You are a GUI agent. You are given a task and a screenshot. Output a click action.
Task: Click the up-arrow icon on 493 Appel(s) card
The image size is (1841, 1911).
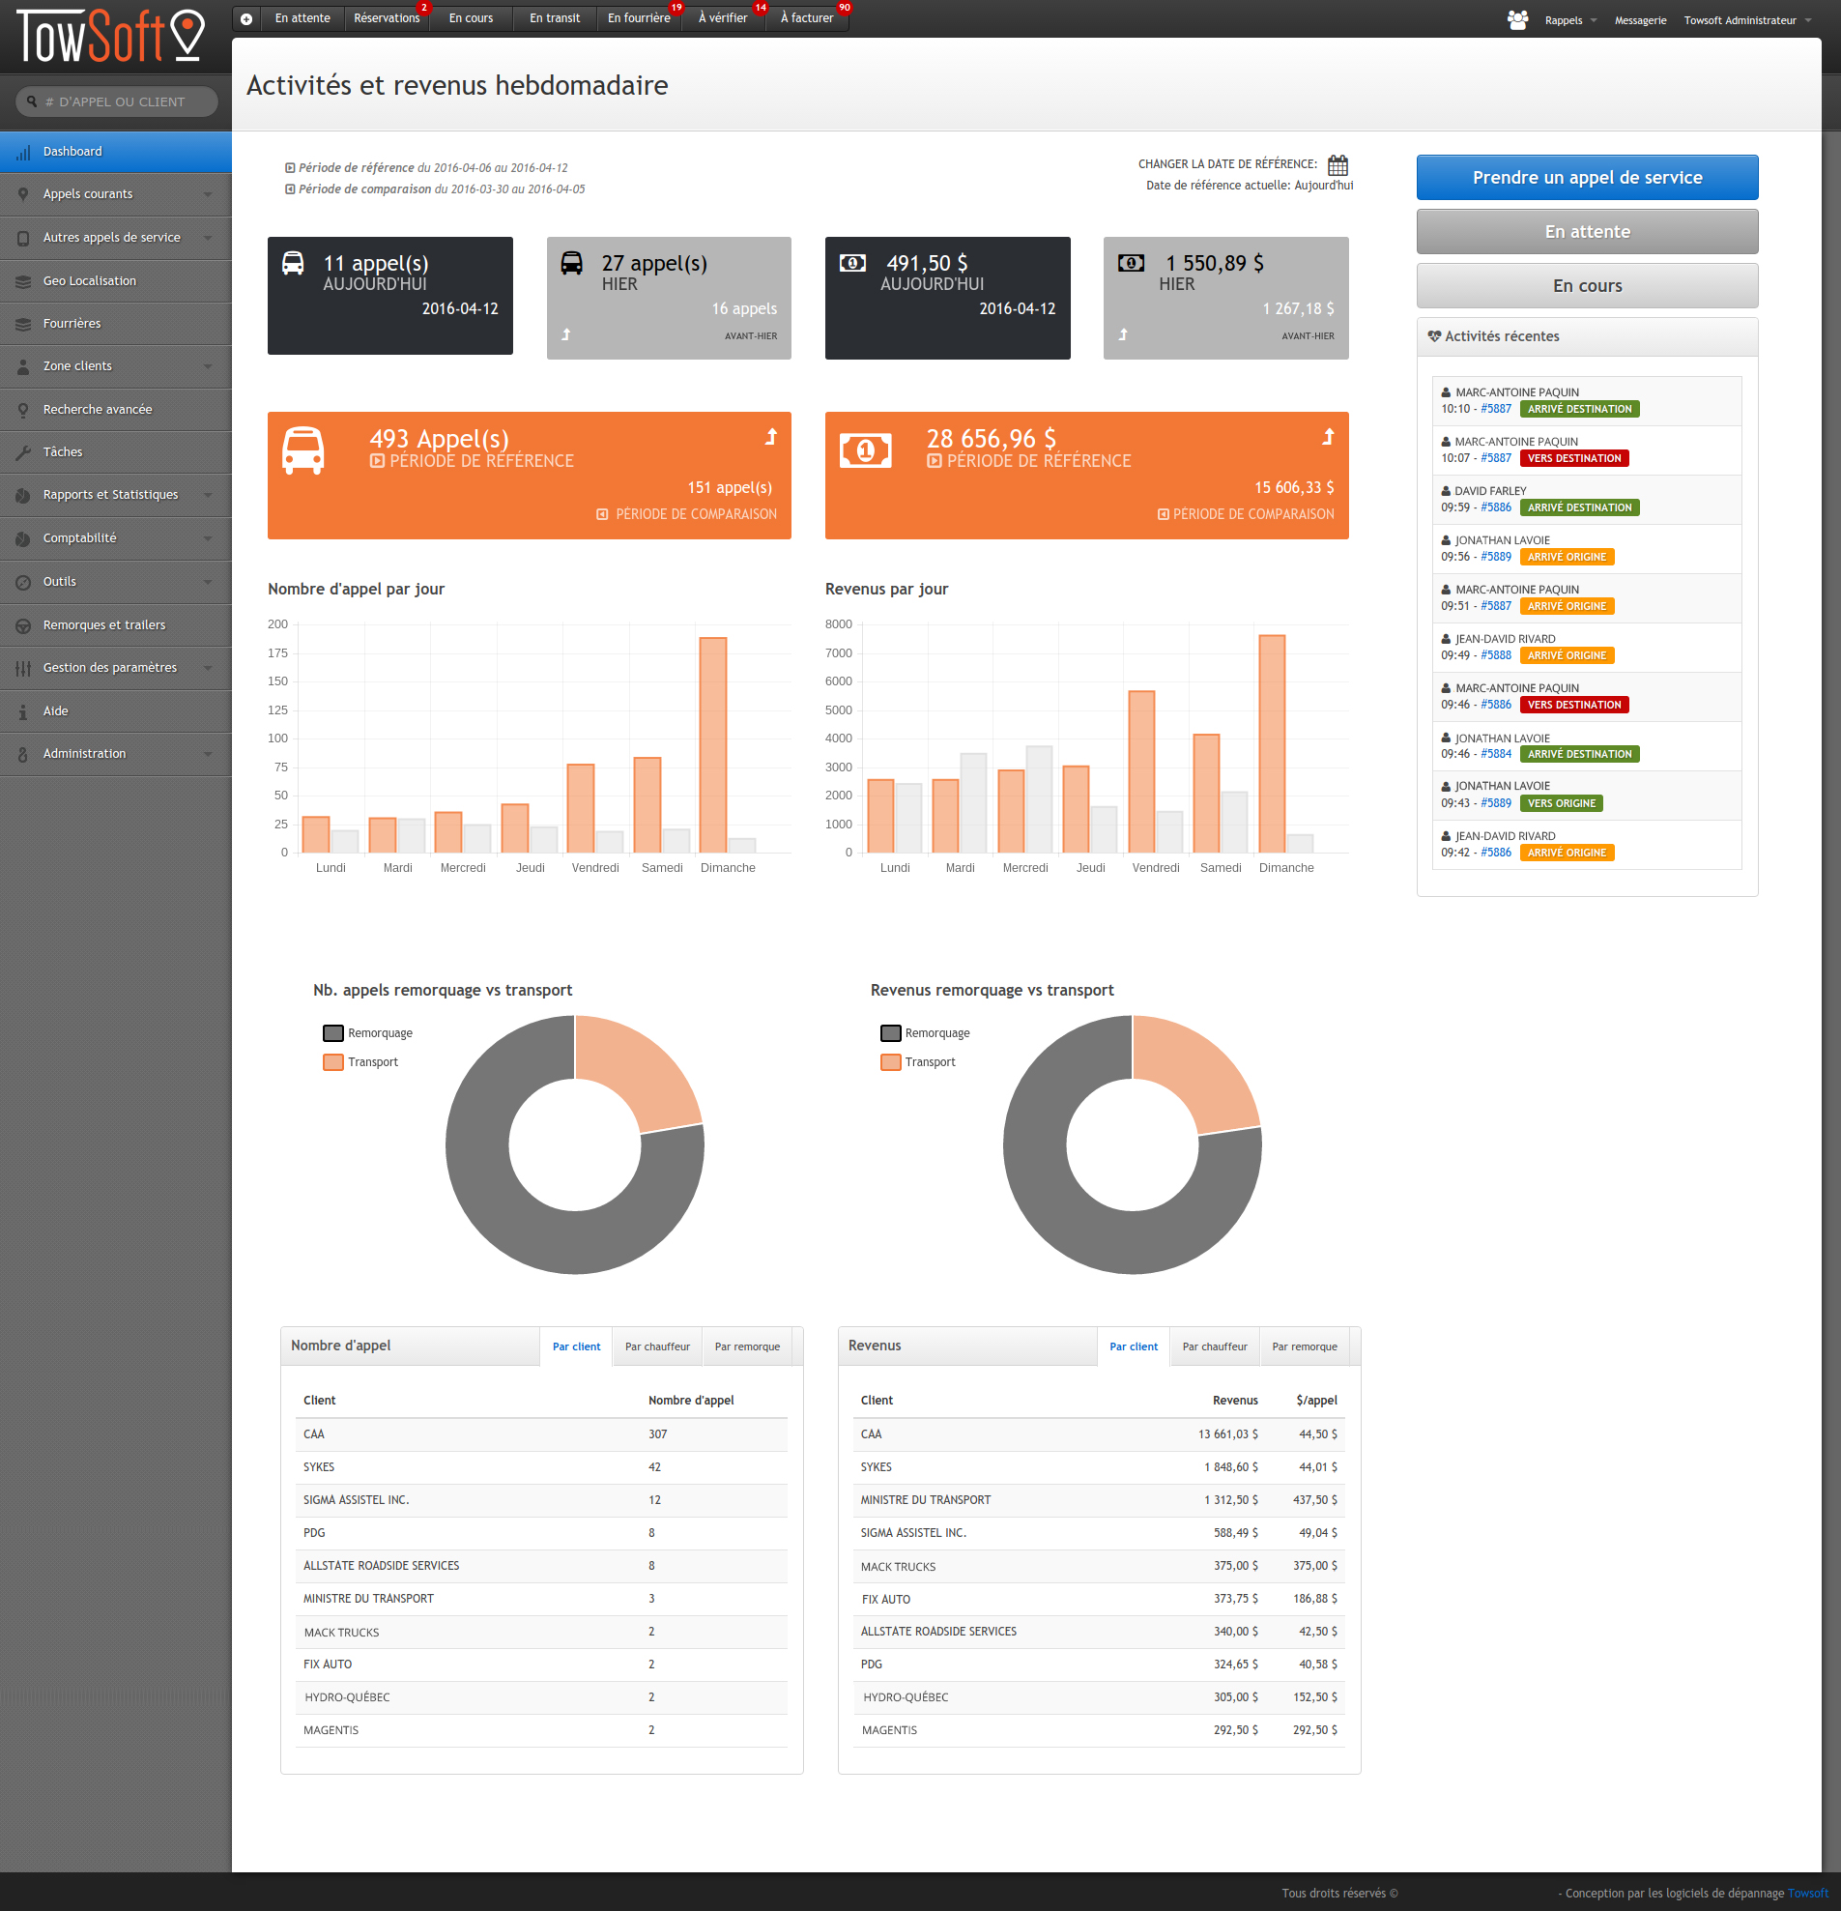pyautogui.click(x=771, y=437)
